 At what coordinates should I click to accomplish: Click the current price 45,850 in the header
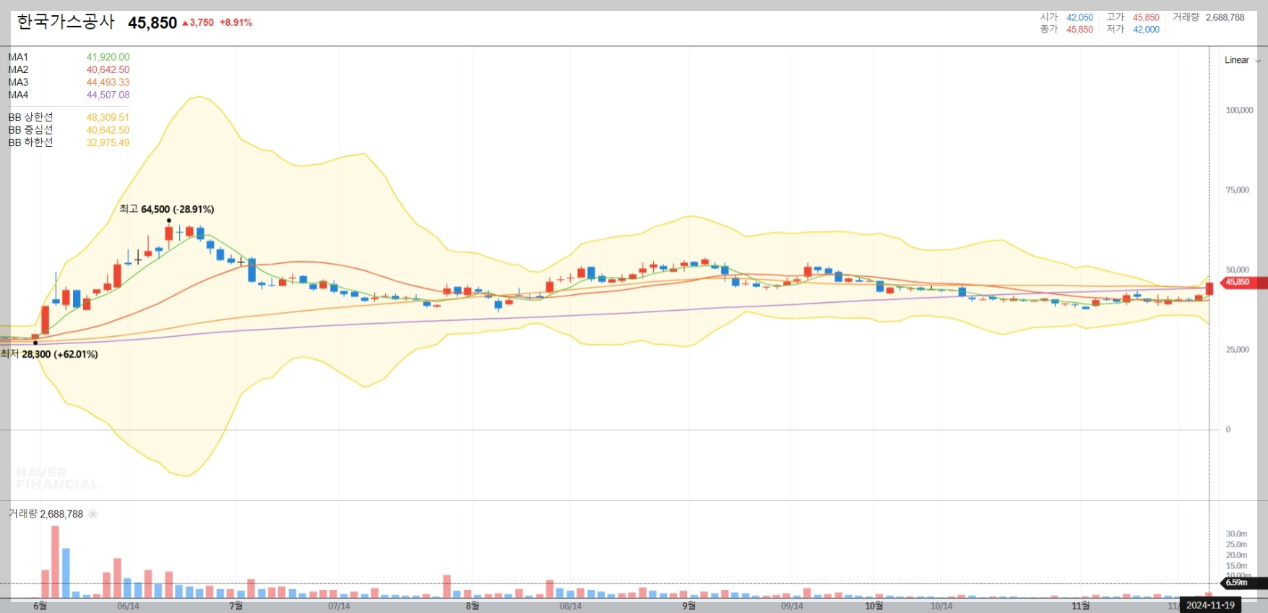(x=152, y=22)
